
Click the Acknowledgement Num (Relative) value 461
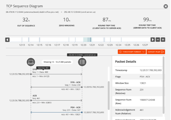[x=142, y=110]
